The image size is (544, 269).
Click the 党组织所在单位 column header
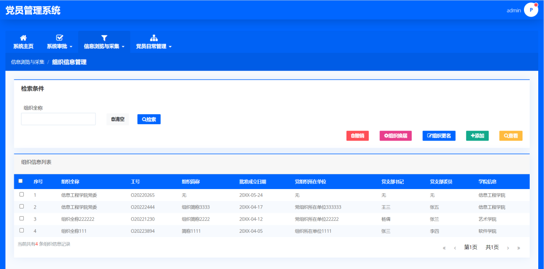click(x=311, y=181)
